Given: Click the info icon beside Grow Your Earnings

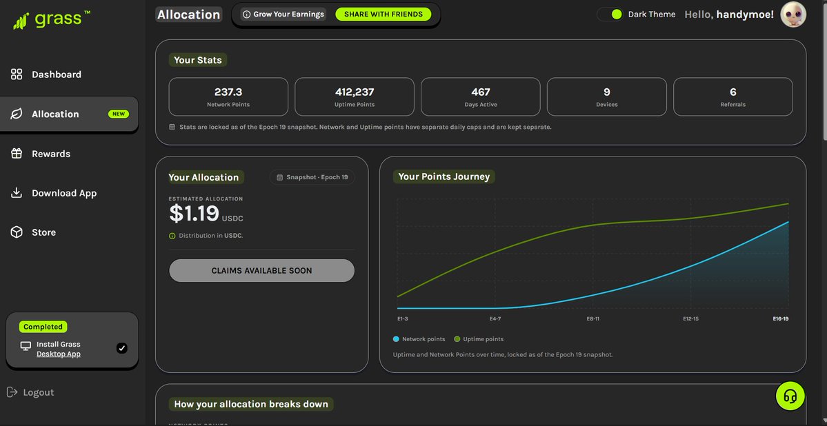Looking at the screenshot, I should [x=246, y=14].
